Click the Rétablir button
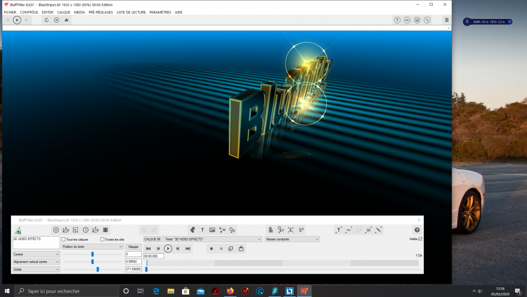Image resolution: width=527 pixels, height=297 pixels. click(133, 246)
